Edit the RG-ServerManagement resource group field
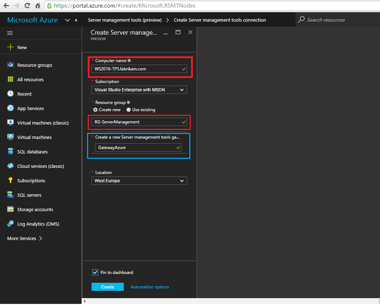The height and width of the screenshot is (305, 380). coord(139,122)
